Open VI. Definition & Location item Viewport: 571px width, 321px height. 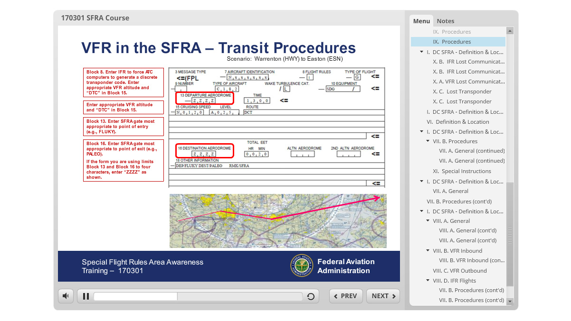[458, 122]
